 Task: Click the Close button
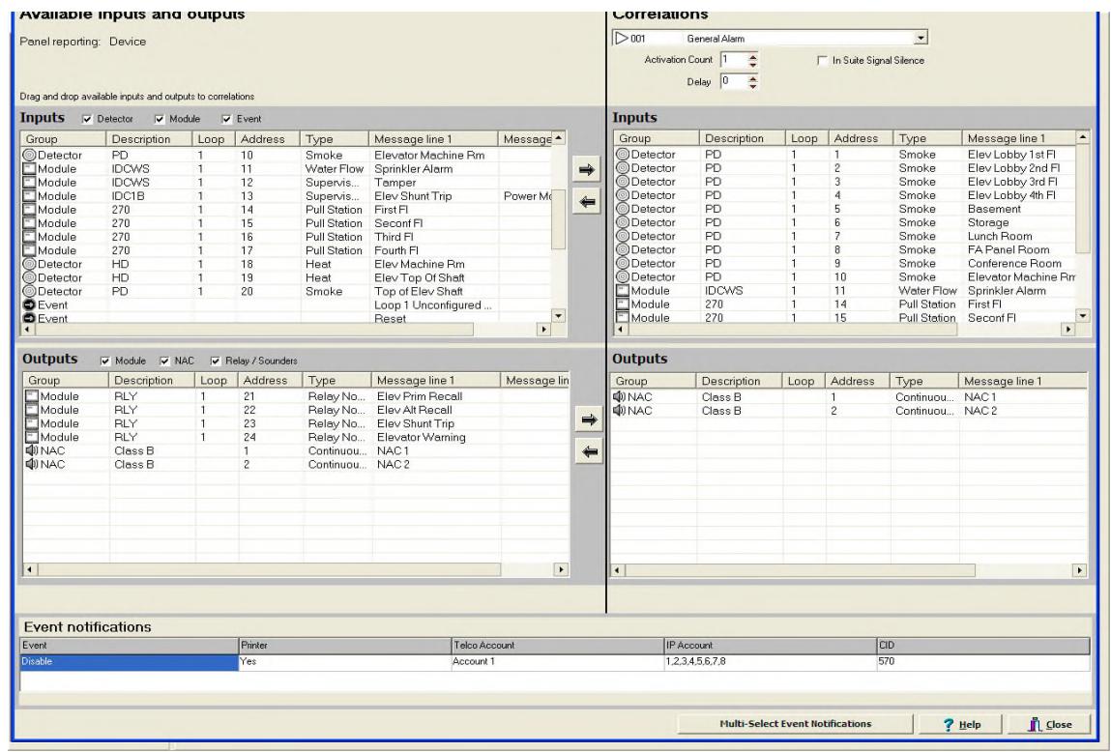point(1050,724)
